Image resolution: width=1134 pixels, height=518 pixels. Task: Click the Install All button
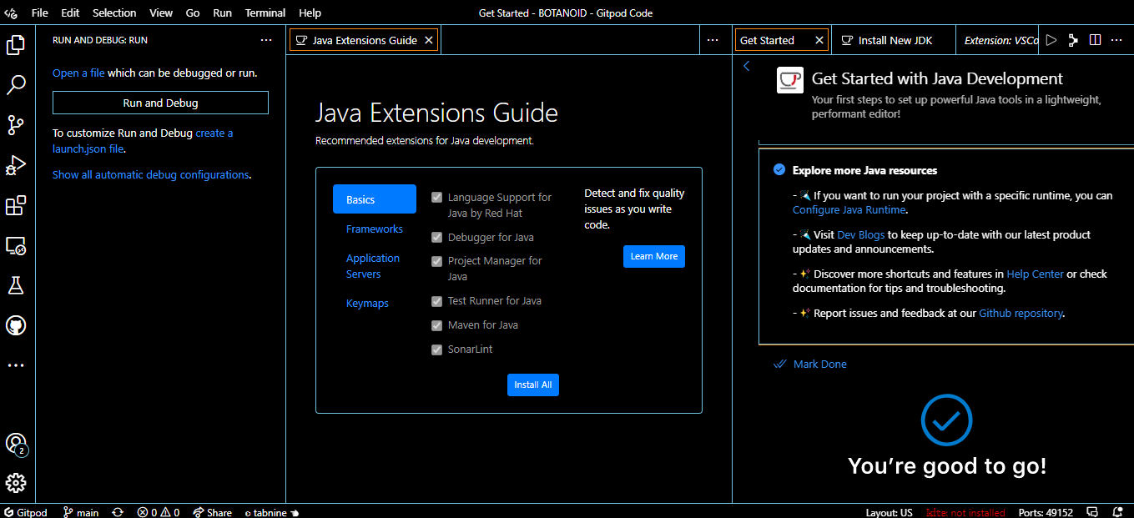[533, 385]
